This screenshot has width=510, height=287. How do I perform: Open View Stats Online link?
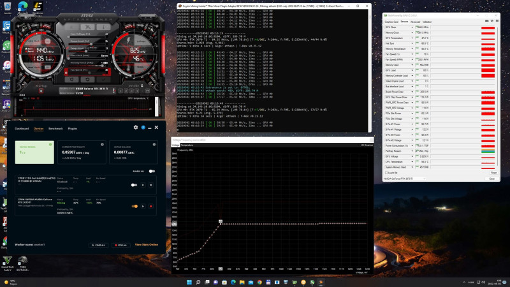(x=147, y=245)
